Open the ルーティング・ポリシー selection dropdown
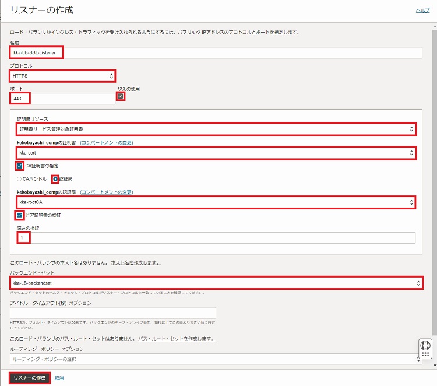Viewport: 437px width, 386px height. click(x=216, y=359)
